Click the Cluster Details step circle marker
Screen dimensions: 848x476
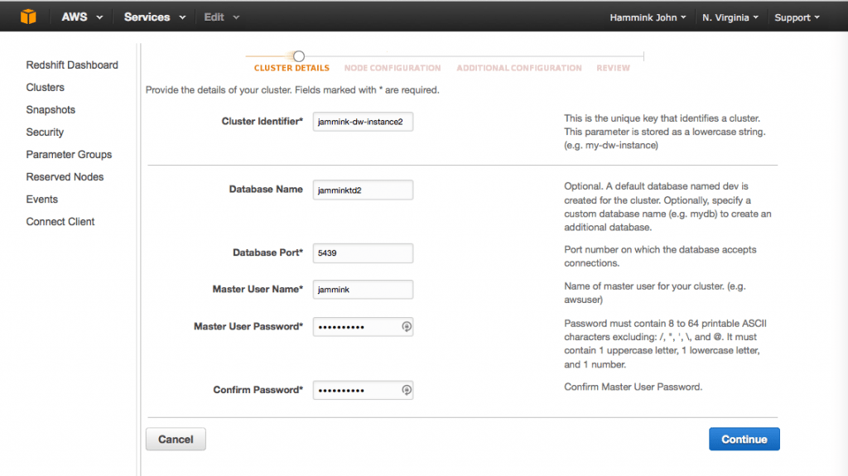298,55
